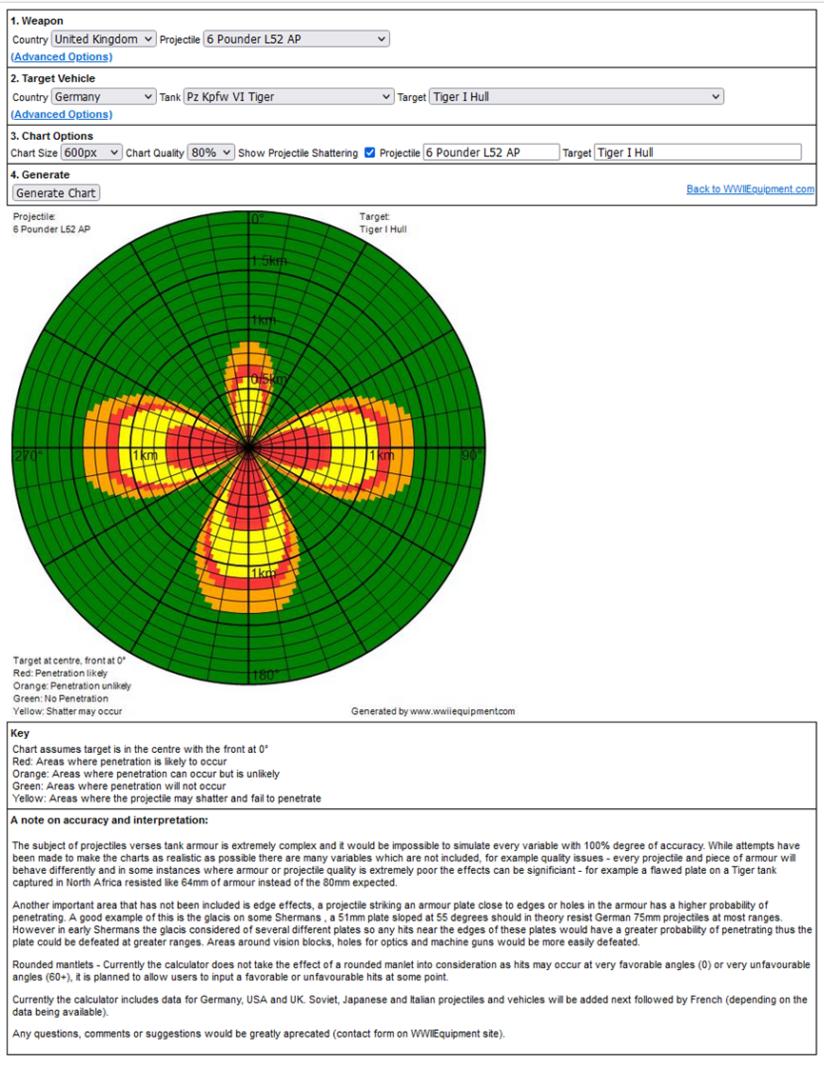Screen dimensions: 824x1070
Task: Click the '1. Weapon' section heading
Action: (37, 21)
